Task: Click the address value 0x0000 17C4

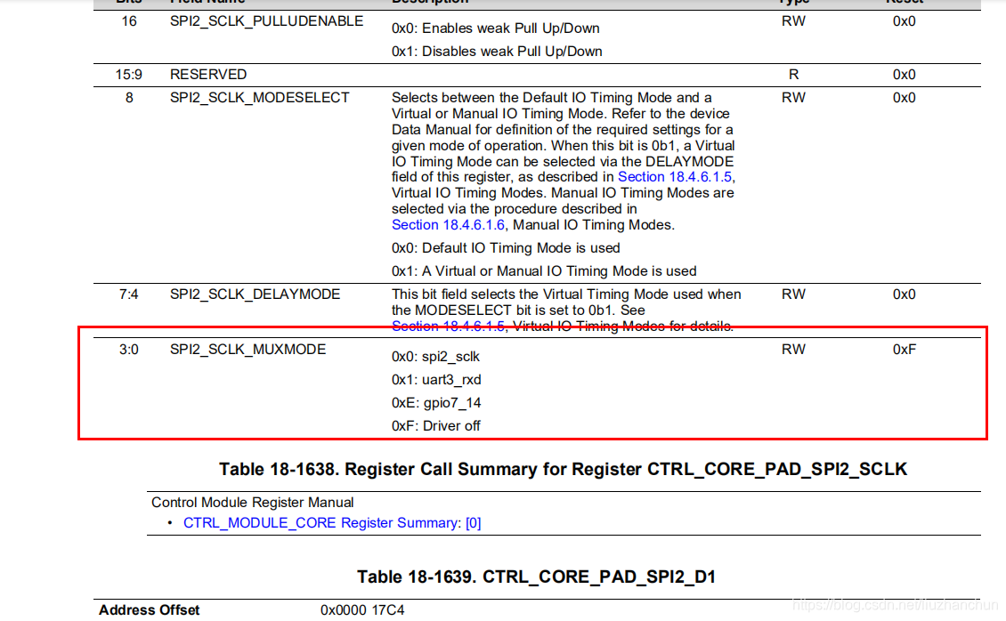Action: (x=362, y=610)
